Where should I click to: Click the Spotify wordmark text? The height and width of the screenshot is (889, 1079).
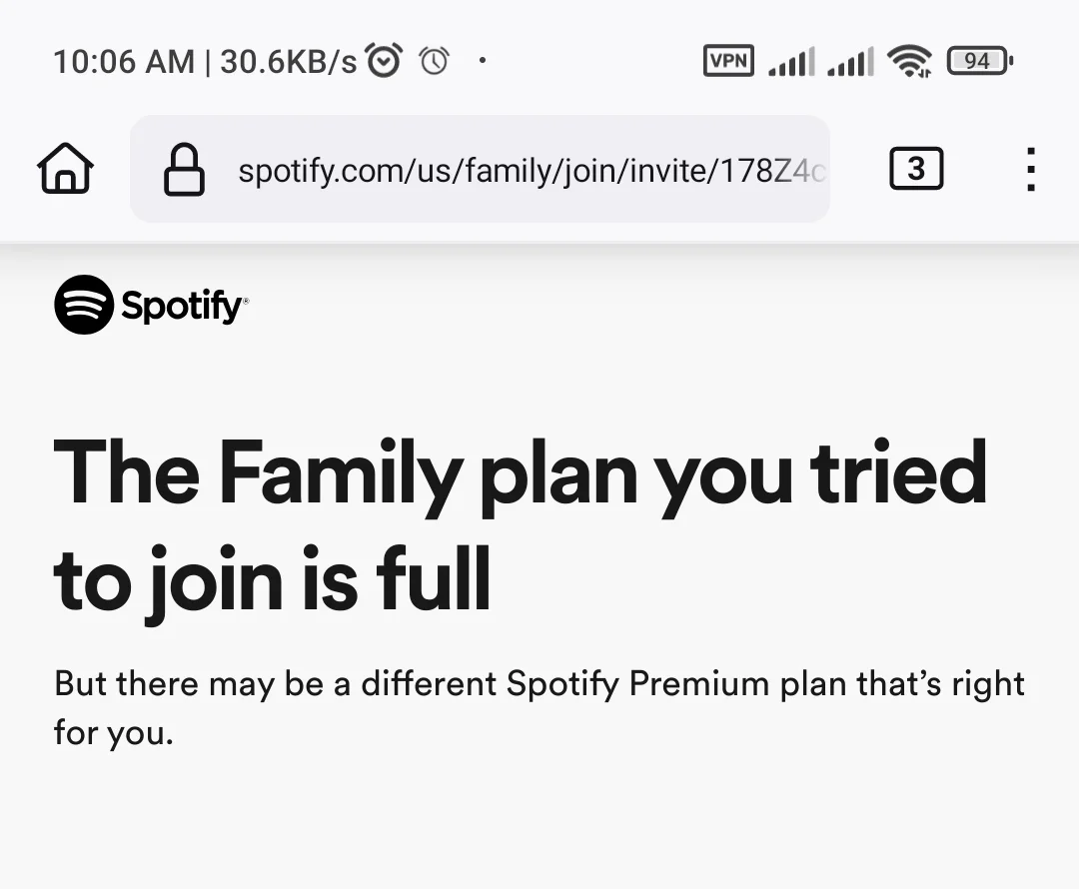click(x=185, y=306)
